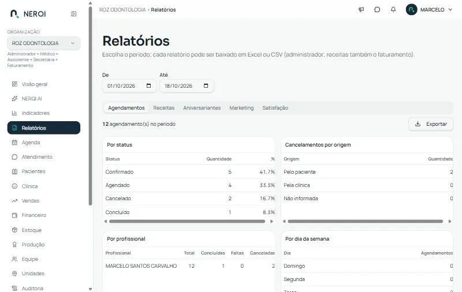Switch to the Marketing tab
Image resolution: width=462 pixels, height=292 pixels.
pyautogui.click(x=241, y=108)
